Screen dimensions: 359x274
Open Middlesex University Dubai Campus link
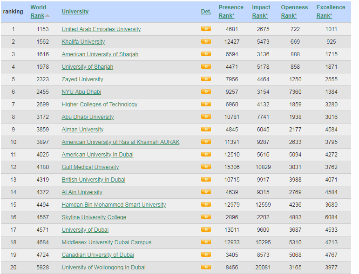pos(106,242)
